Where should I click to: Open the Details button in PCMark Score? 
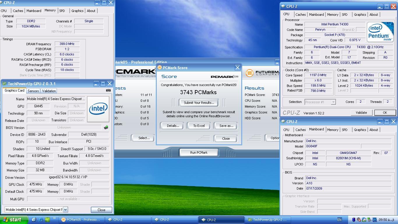173,126
